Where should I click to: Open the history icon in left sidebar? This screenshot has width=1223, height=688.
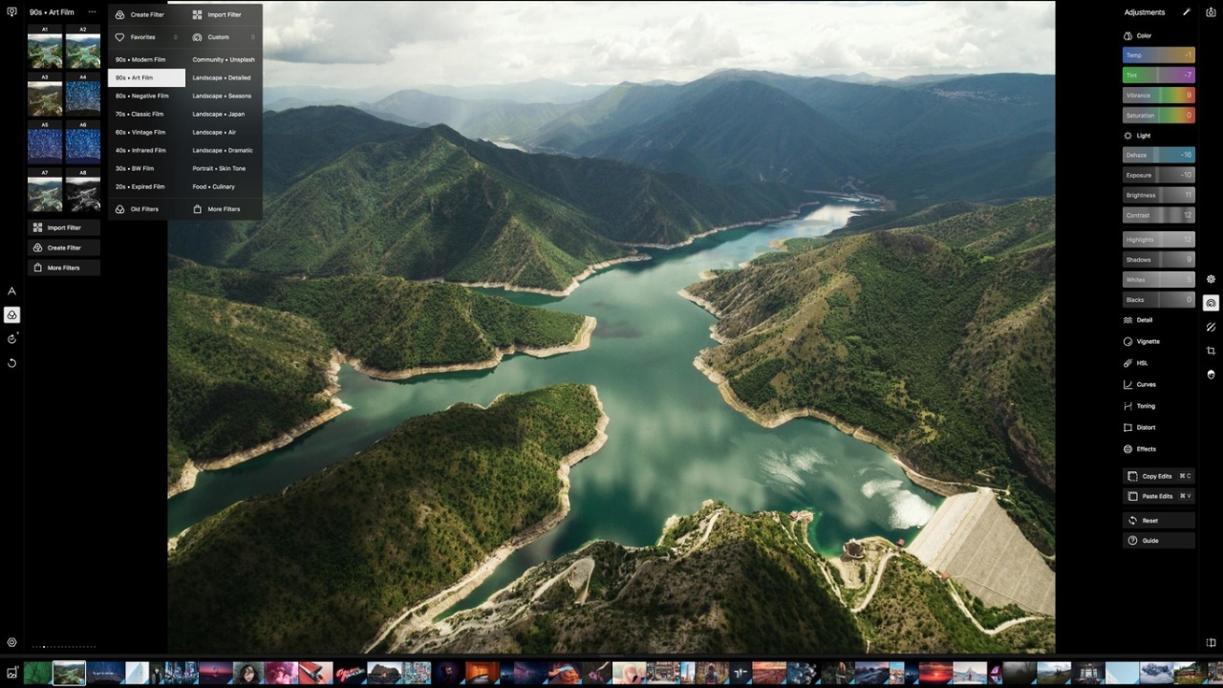(11, 338)
